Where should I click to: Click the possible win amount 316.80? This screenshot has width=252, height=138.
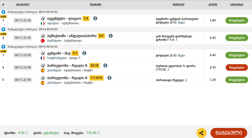[x=93, y=133]
